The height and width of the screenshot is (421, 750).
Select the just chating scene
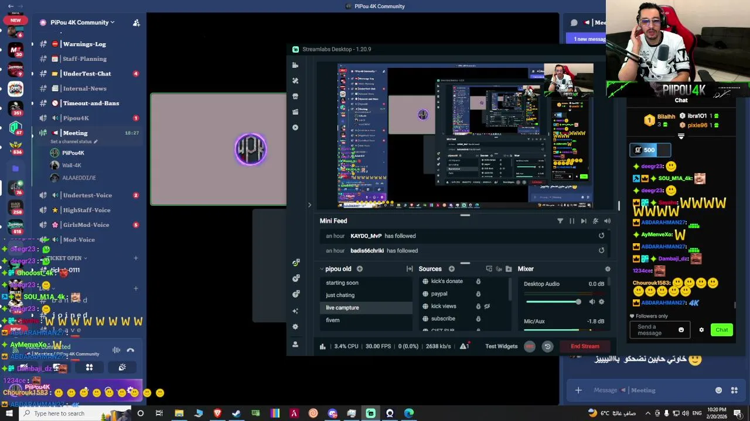pos(340,295)
